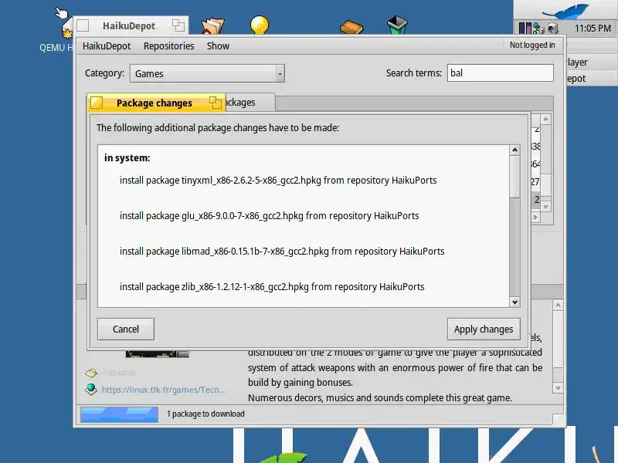Viewport: 618px width, 463px height.
Task: Click the tinyxml_x86 install package line
Action: pyautogui.click(x=278, y=181)
